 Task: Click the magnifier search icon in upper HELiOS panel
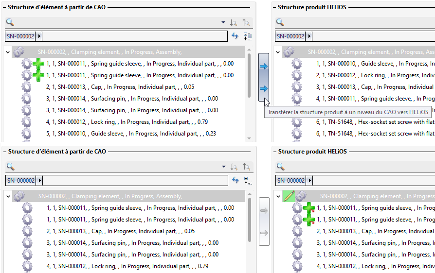(x=280, y=22)
